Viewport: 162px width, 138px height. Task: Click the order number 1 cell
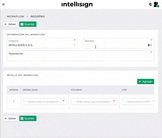[x=14, y=101]
